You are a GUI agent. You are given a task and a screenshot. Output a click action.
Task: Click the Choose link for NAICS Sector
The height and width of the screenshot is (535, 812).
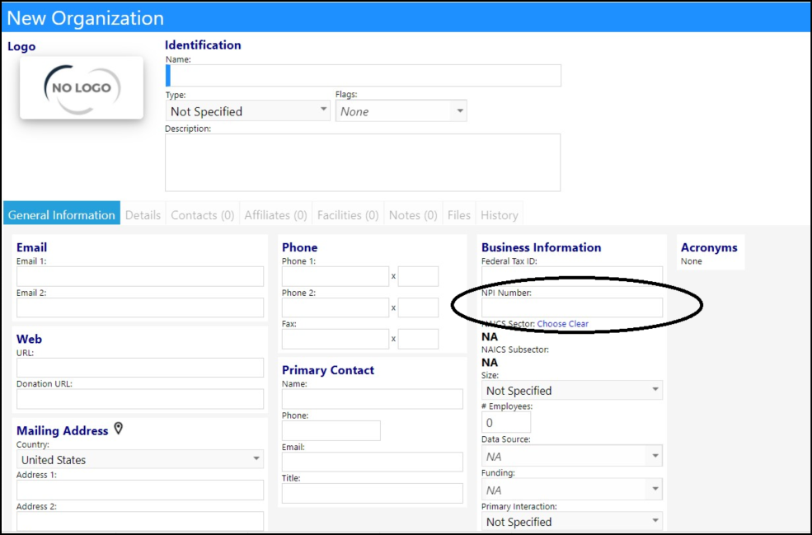[552, 324]
